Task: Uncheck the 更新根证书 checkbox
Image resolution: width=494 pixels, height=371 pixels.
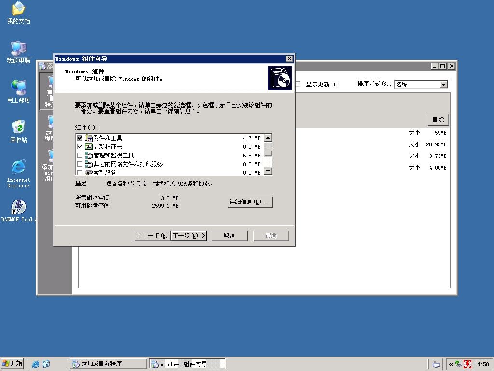Action: click(x=80, y=147)
